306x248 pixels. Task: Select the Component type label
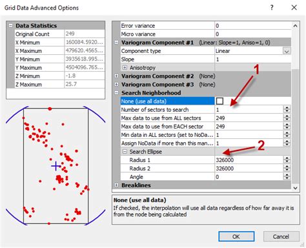pos(141,51)
